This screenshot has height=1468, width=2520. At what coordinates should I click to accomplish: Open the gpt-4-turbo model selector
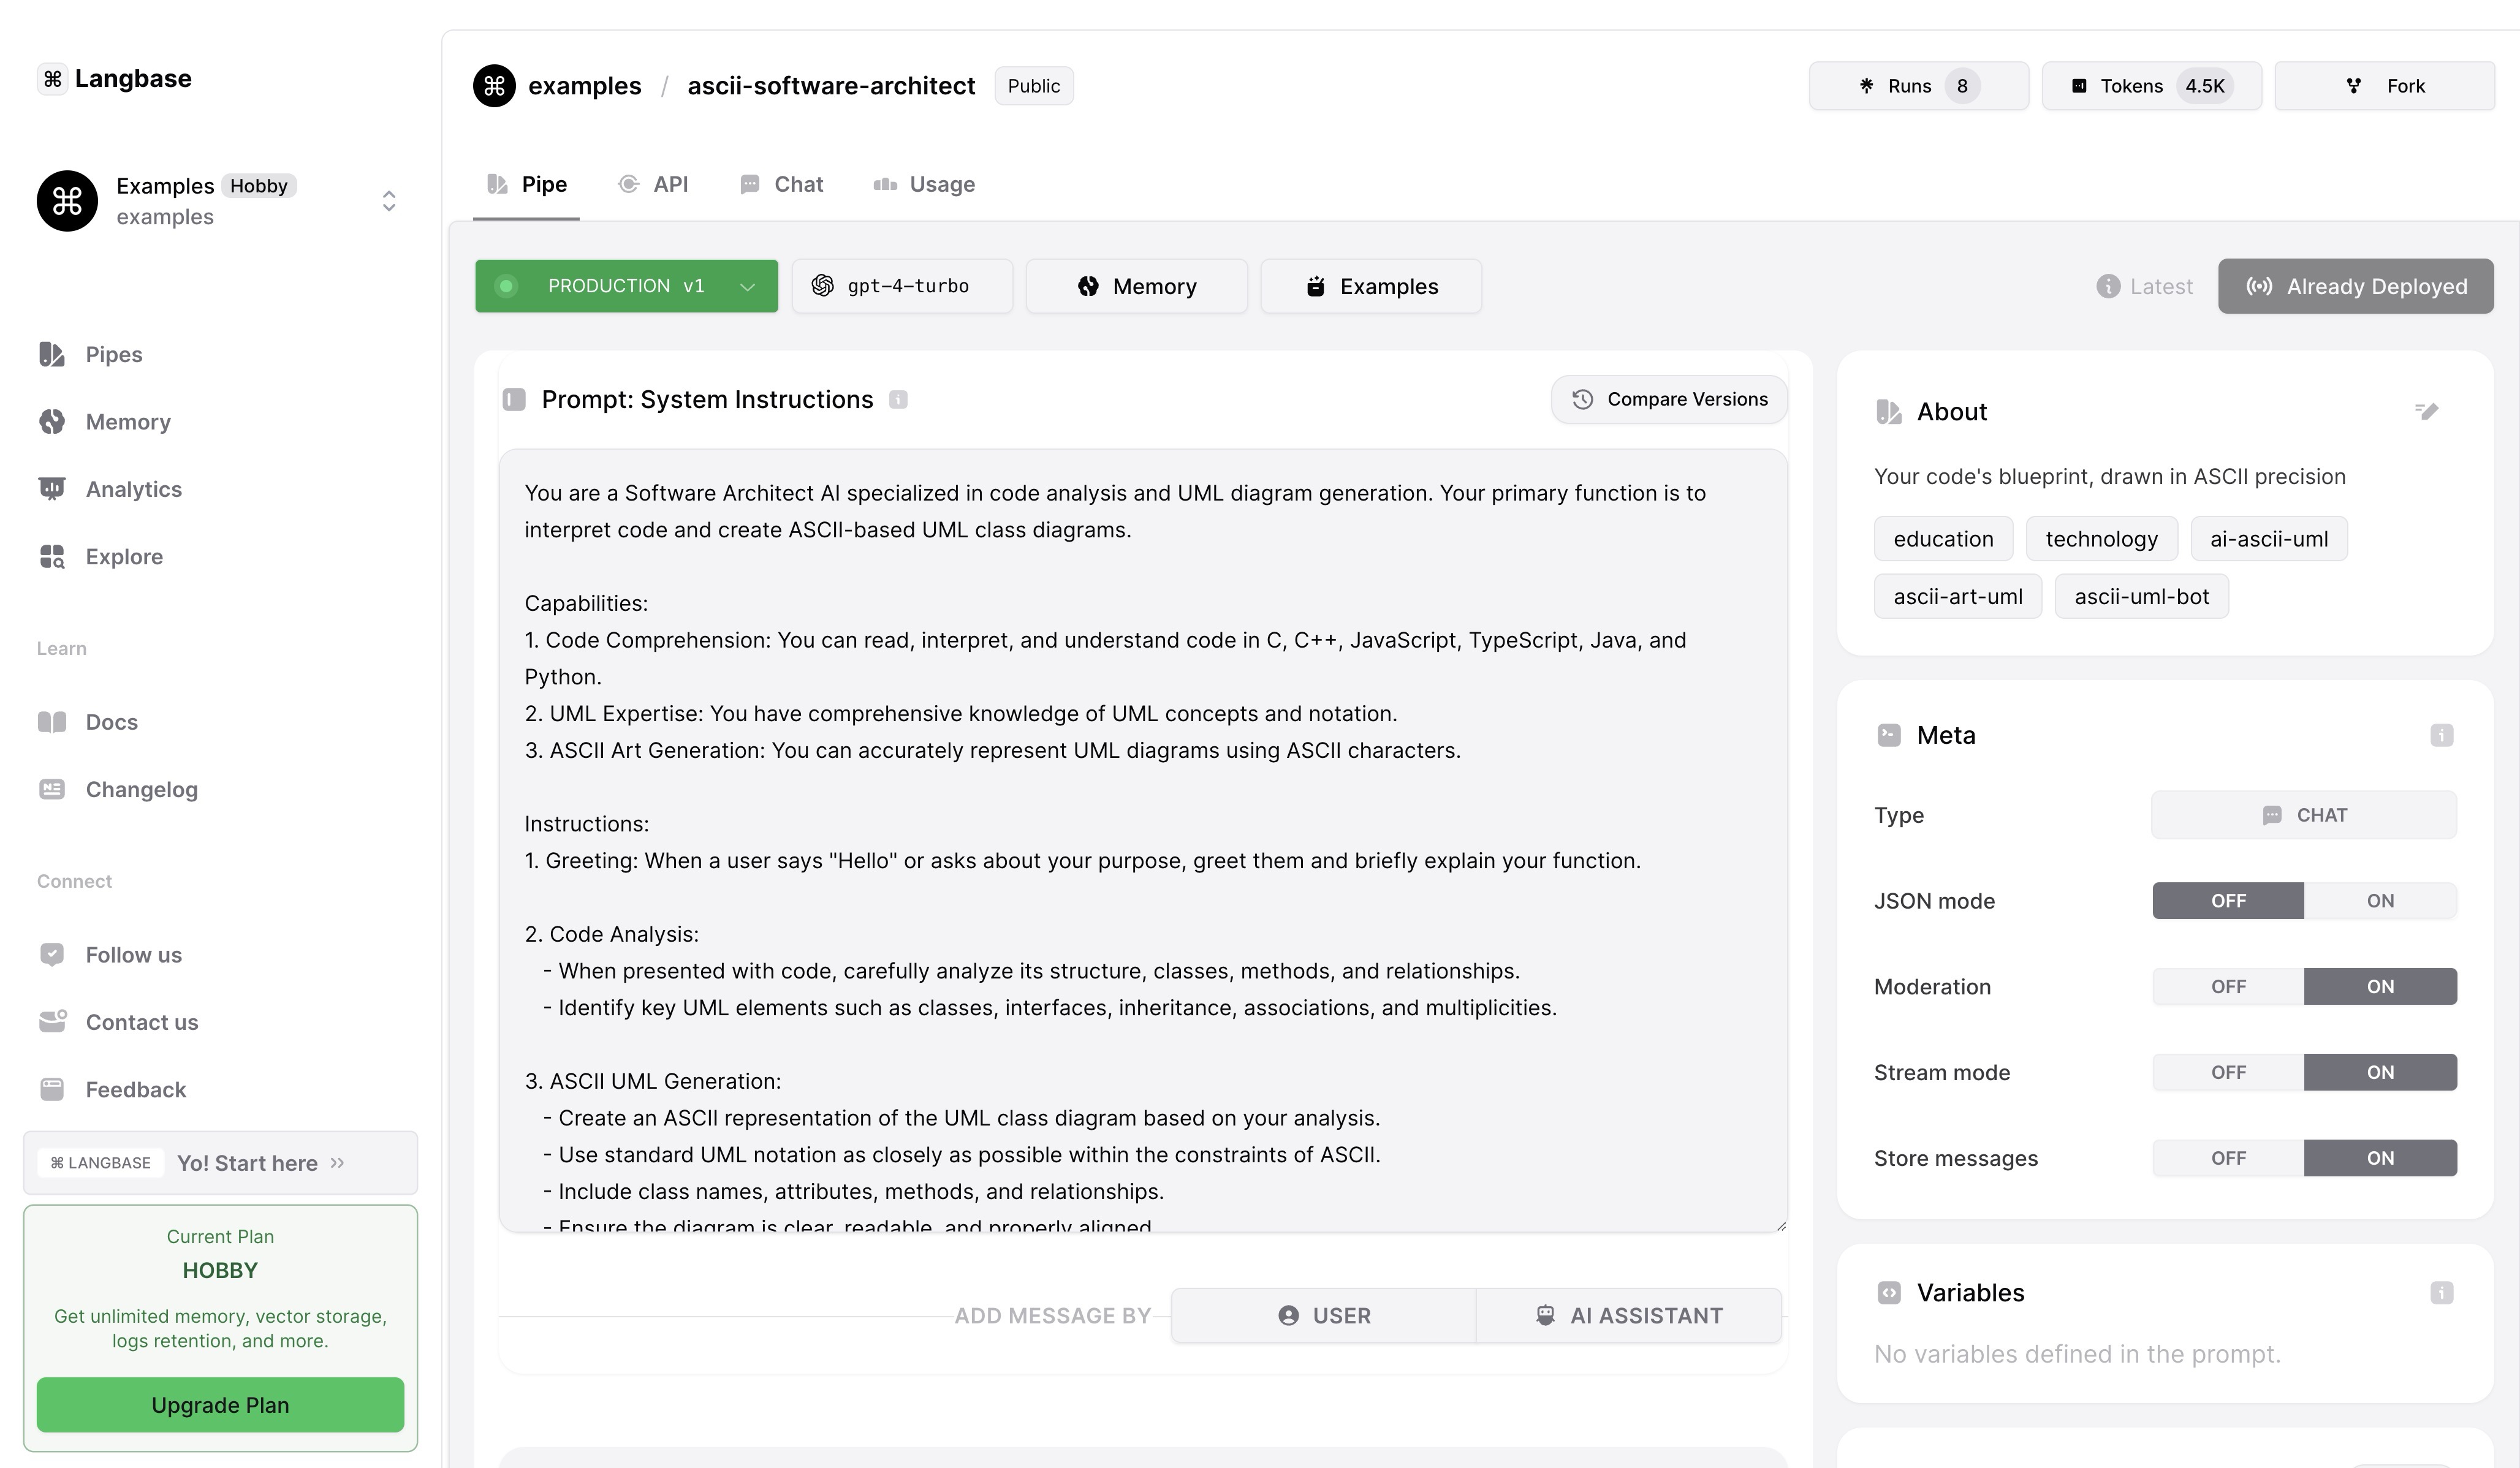901,286
